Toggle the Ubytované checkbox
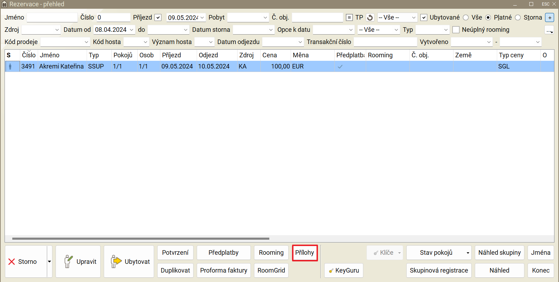The image size is (559, 282). pyautogui.click(x=424, y=17)
